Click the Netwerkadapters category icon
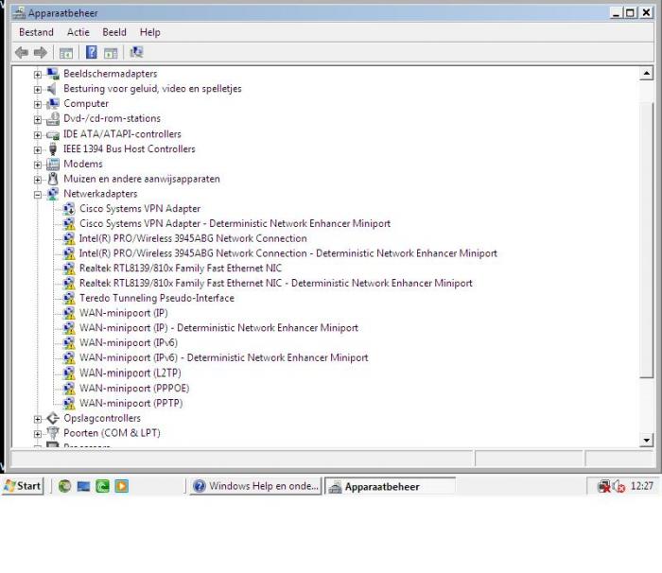Screen dimensions: 662x573 [53, 194]
